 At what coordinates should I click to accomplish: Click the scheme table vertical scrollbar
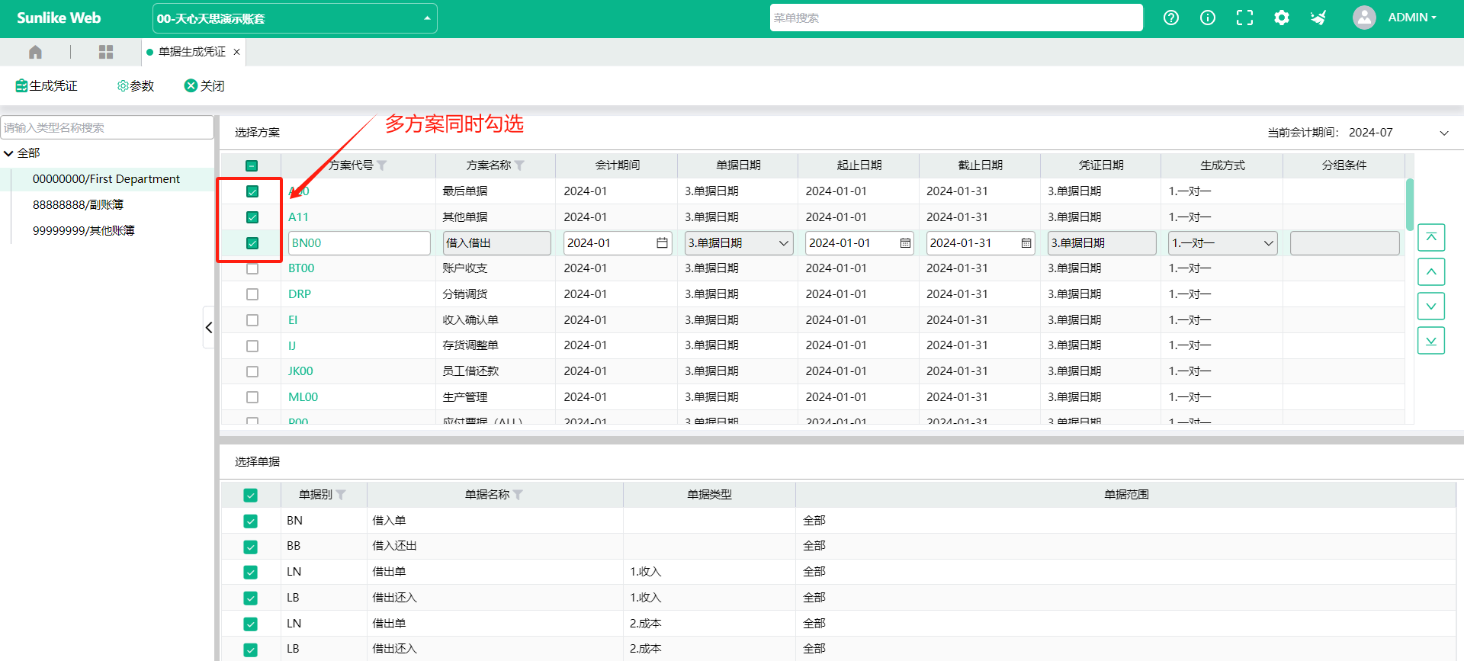[1410, 204]
